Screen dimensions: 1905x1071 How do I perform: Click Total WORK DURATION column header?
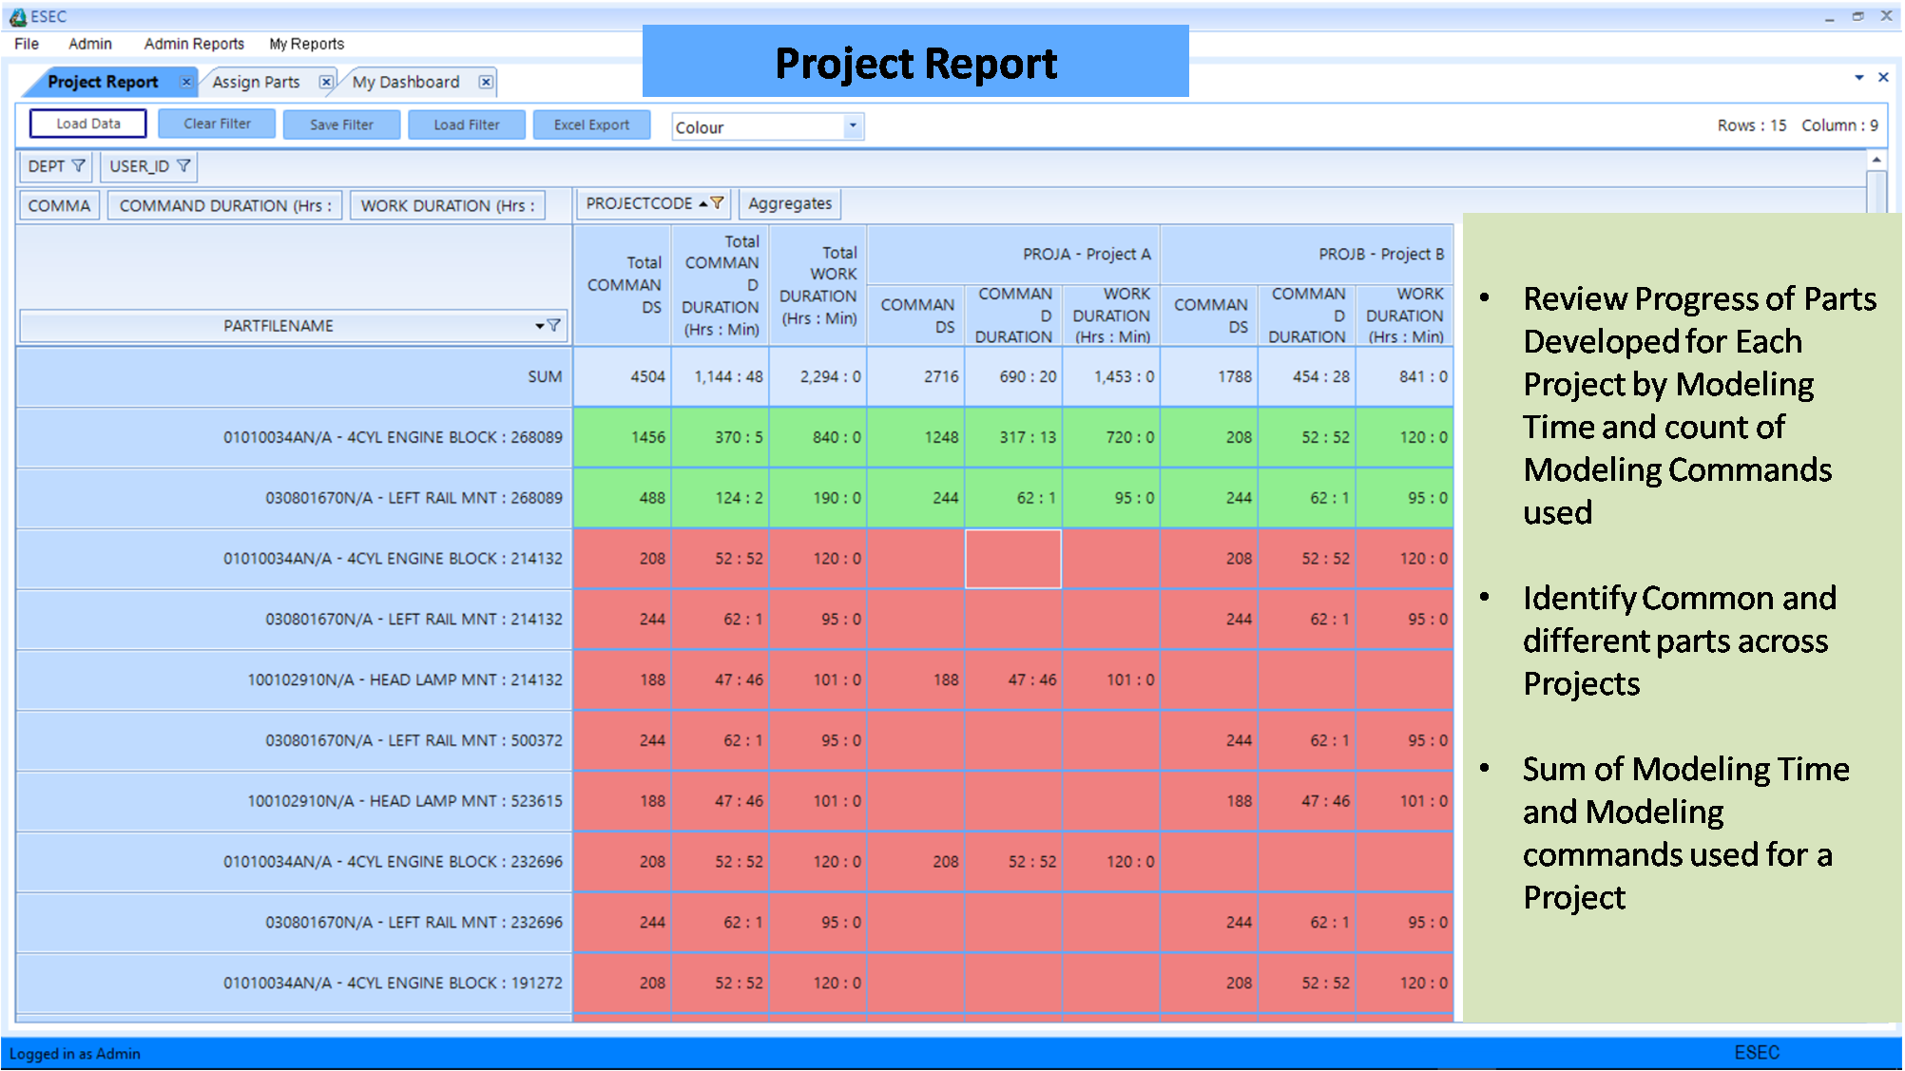coord(818,285)
